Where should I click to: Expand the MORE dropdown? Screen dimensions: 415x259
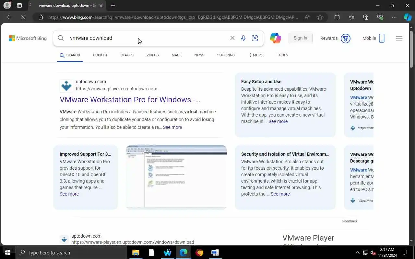click(x=256, y=55)
